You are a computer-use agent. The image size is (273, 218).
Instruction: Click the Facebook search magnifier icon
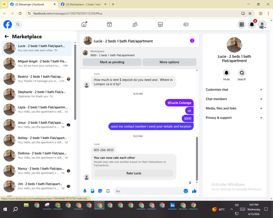(18, 25)
